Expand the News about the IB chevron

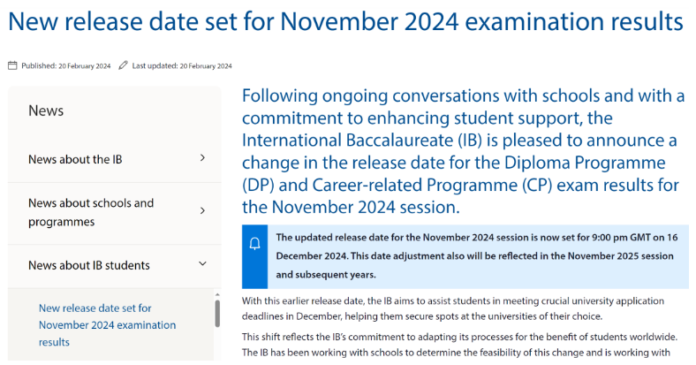point(202,157)
